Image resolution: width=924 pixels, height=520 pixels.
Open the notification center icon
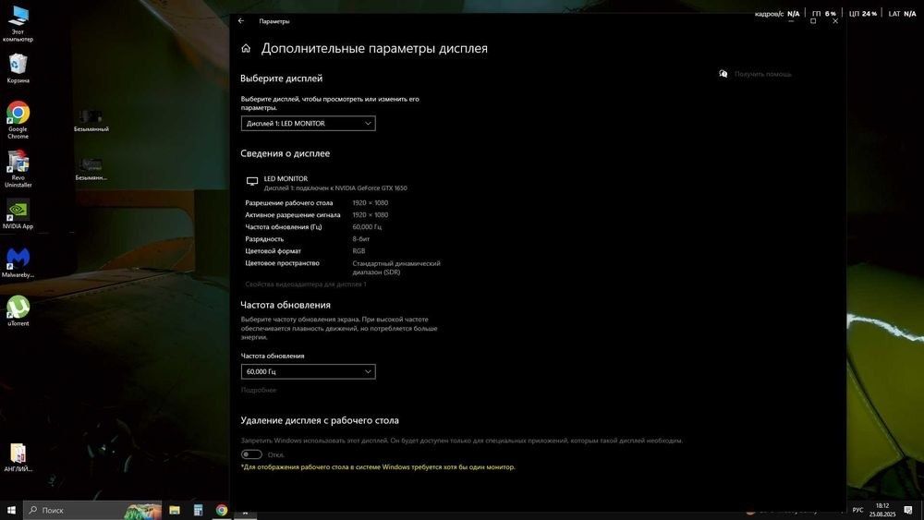pyautogui.click(x=908, y=510)
